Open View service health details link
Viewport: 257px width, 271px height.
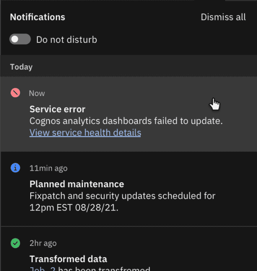coord(85,133)
